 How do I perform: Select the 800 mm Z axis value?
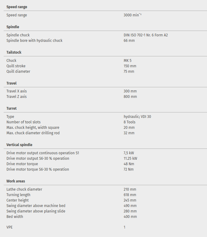tap(130, 97)
